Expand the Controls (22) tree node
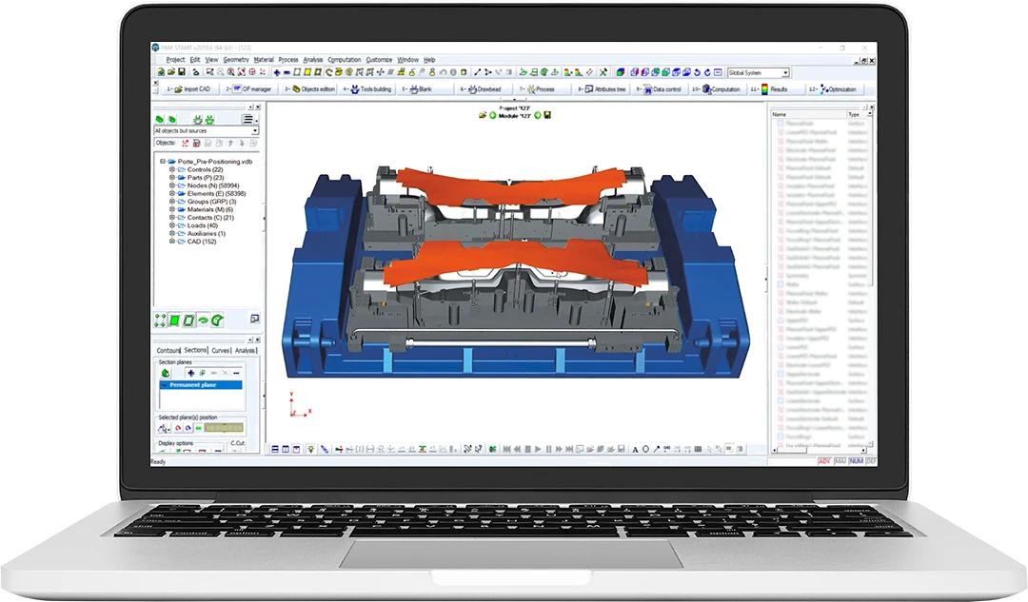Screen dimensions: 1028x602 coord(172,169)
